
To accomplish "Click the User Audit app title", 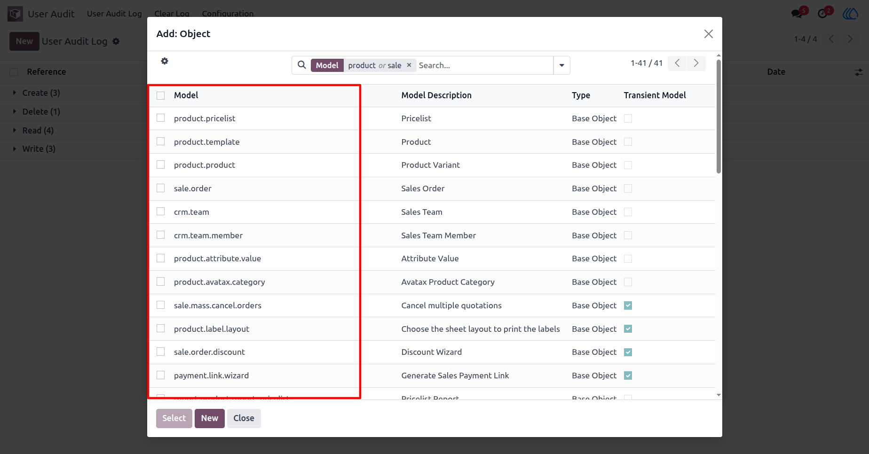I will [51, 14].
